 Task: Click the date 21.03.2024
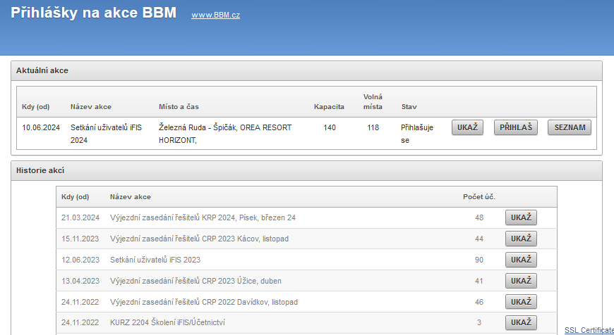pyautogui.click(x=80, y=217)
